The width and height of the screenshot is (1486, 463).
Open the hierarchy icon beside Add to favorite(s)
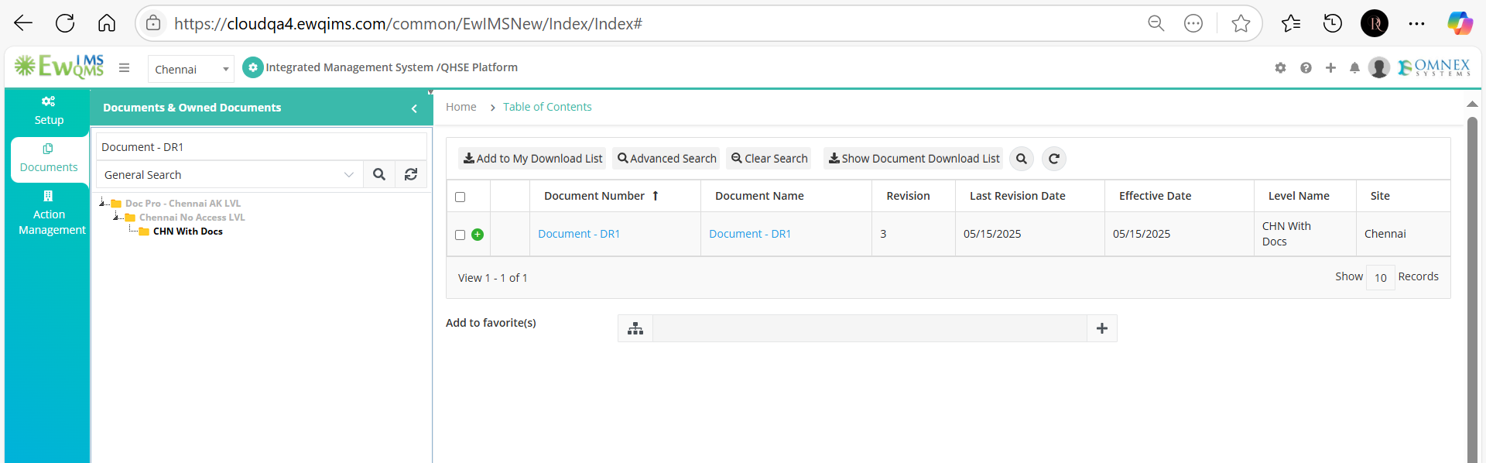635,328
